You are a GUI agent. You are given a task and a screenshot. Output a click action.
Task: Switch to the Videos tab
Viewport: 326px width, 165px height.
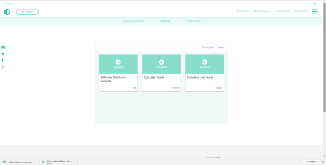(x=220, y=47)
